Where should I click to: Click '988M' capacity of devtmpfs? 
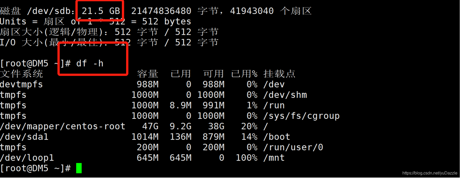(x=148, y=84)
